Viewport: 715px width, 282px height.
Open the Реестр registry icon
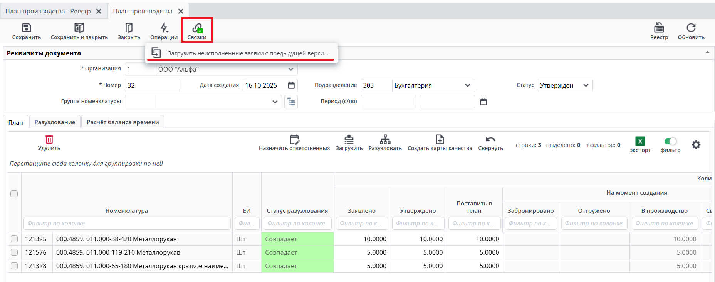(659, 28)
